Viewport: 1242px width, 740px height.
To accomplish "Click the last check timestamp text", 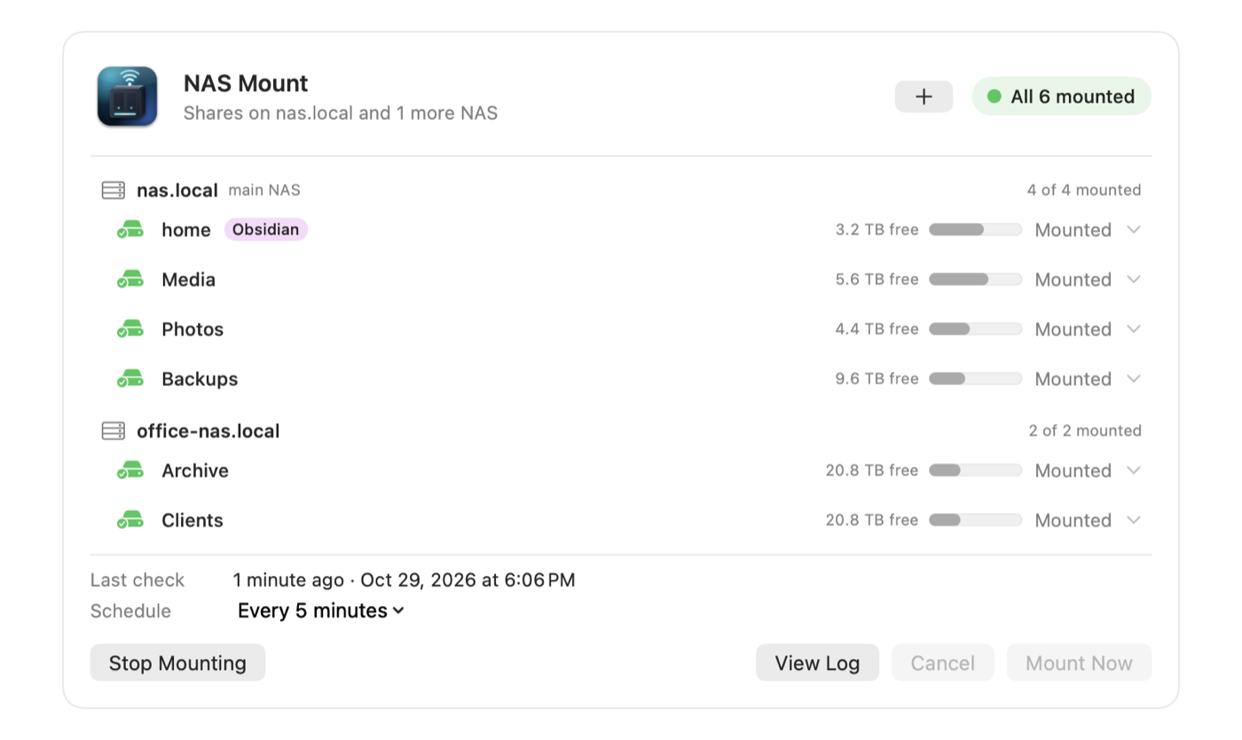I will (404, 580).
